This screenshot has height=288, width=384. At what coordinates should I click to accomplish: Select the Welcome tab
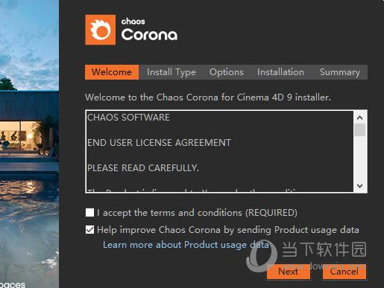pyautogui.click(x=112, y=72)
